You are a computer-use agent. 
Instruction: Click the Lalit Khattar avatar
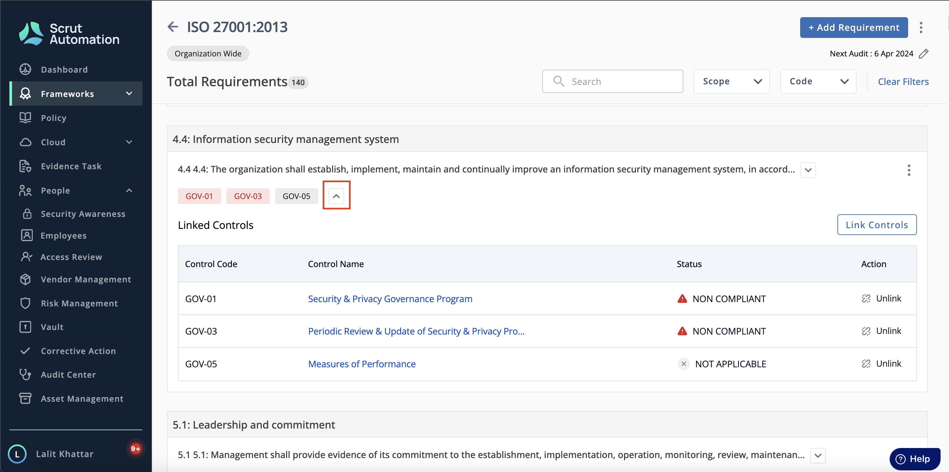tap(17, 454)
